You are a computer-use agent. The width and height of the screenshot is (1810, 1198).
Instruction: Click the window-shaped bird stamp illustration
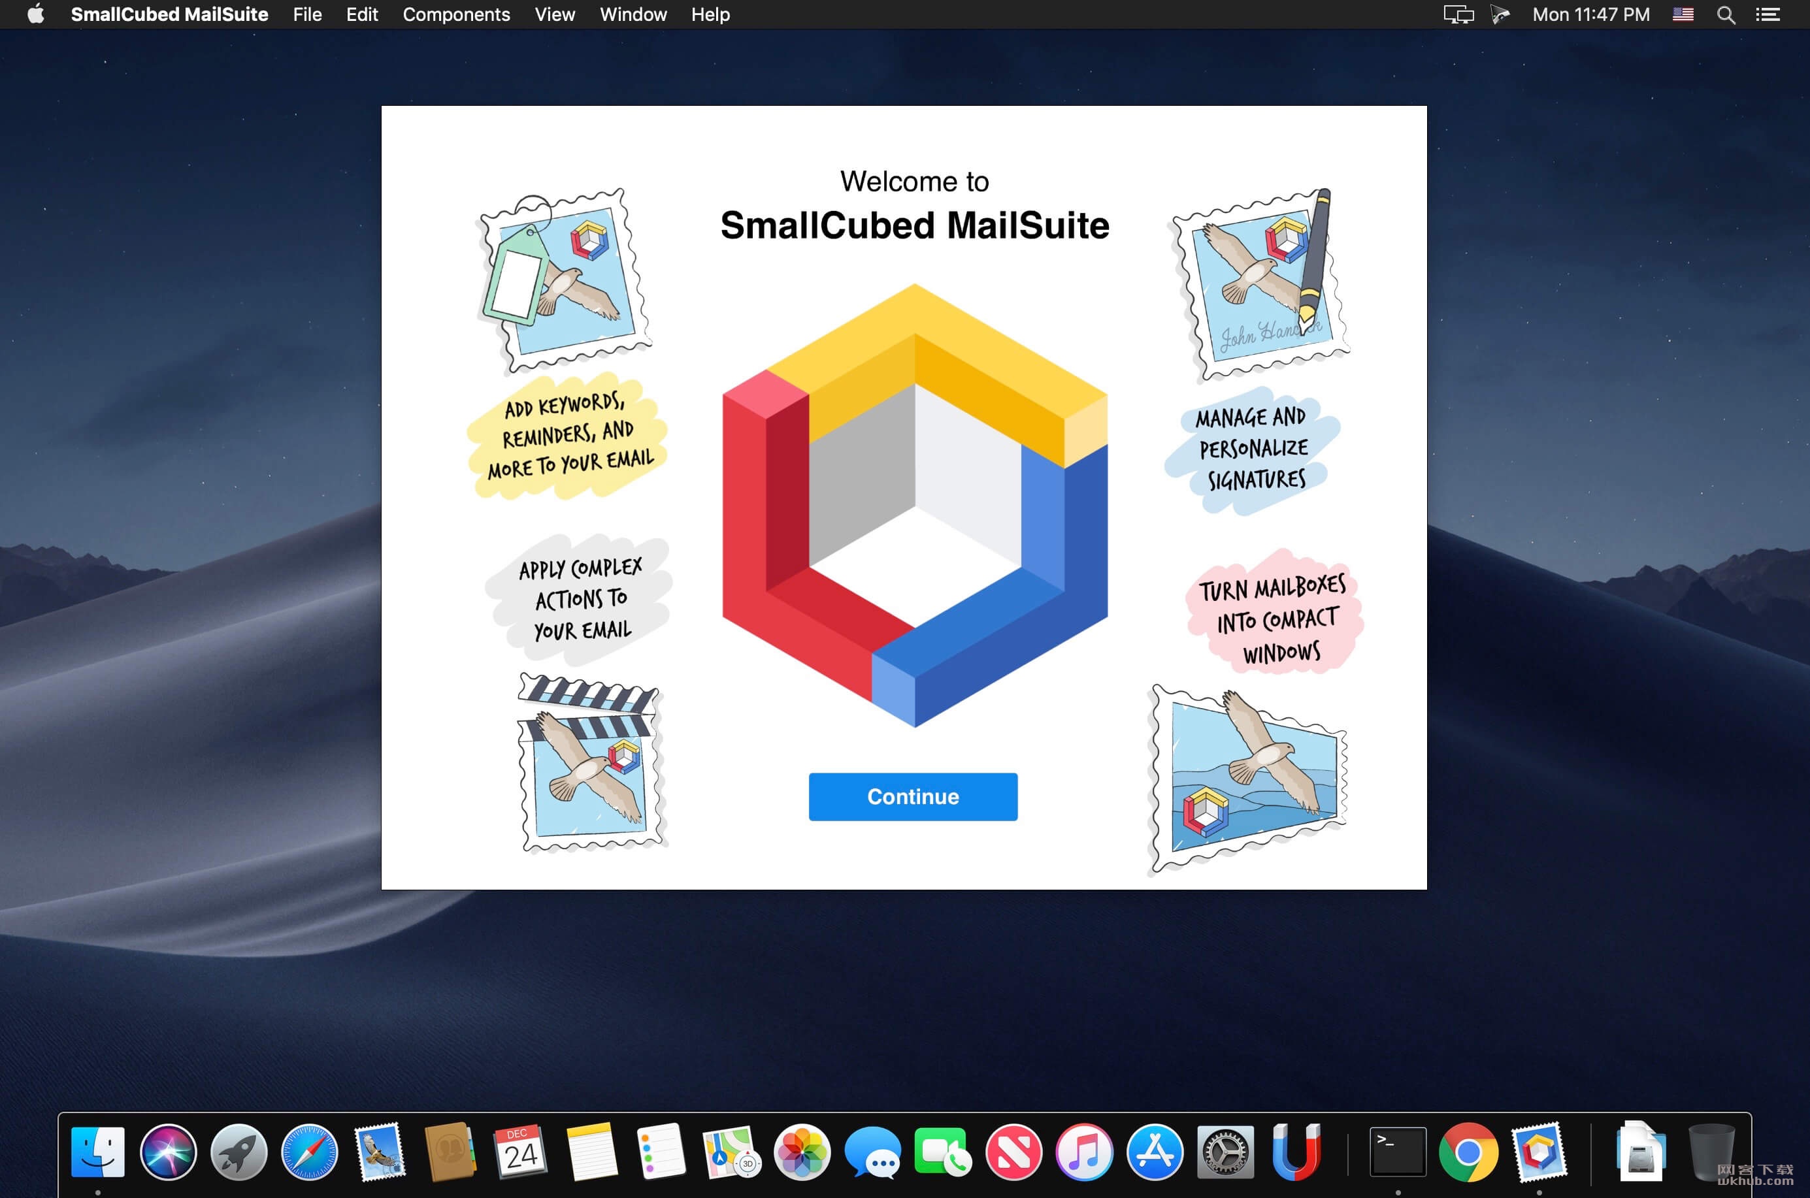pyautogui.click(x=1249, y=779)
